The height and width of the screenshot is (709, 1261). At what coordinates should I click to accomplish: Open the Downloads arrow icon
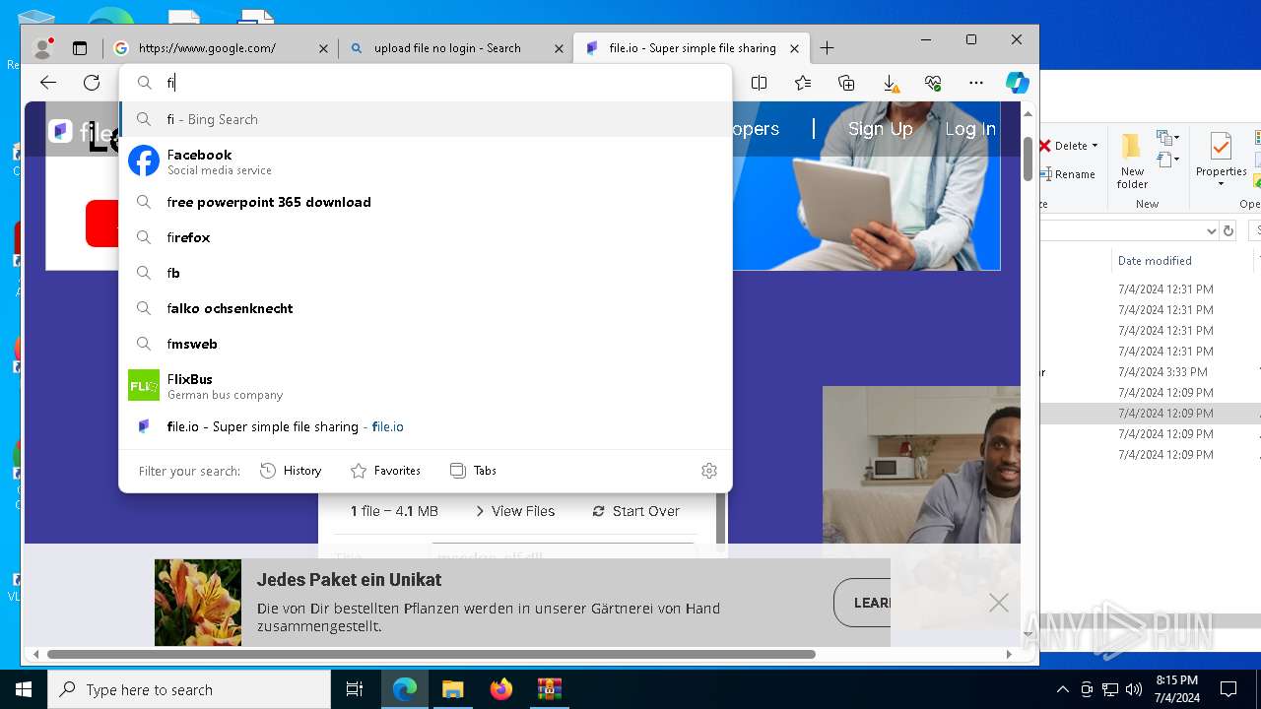tap(890, 83)
